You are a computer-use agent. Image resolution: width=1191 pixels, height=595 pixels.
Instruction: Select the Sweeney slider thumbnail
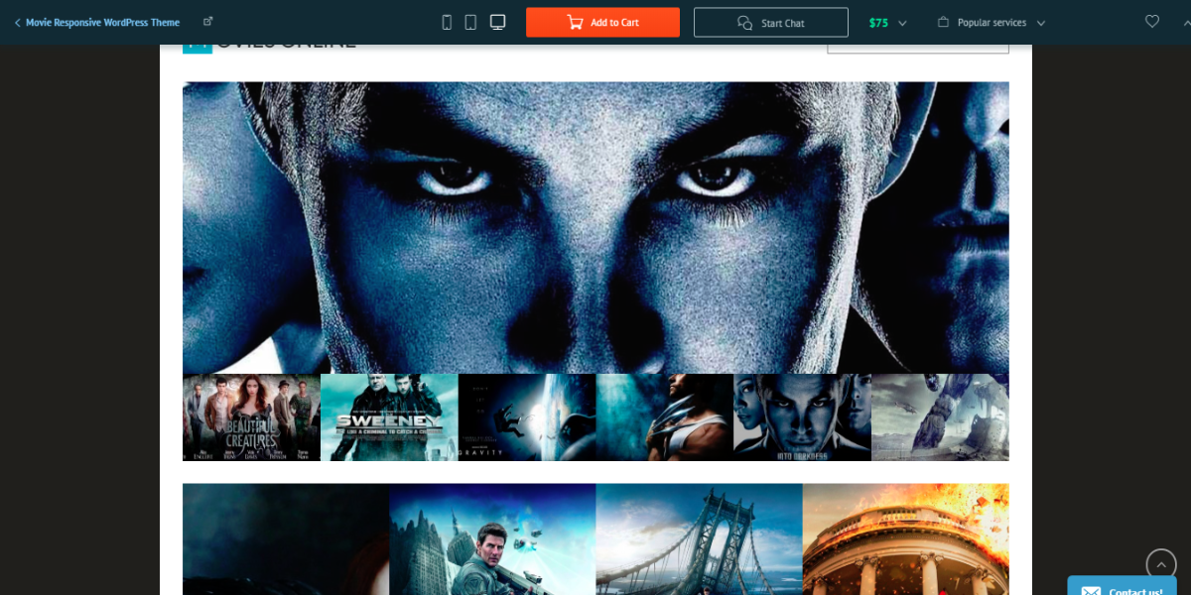tap(389, 417)
